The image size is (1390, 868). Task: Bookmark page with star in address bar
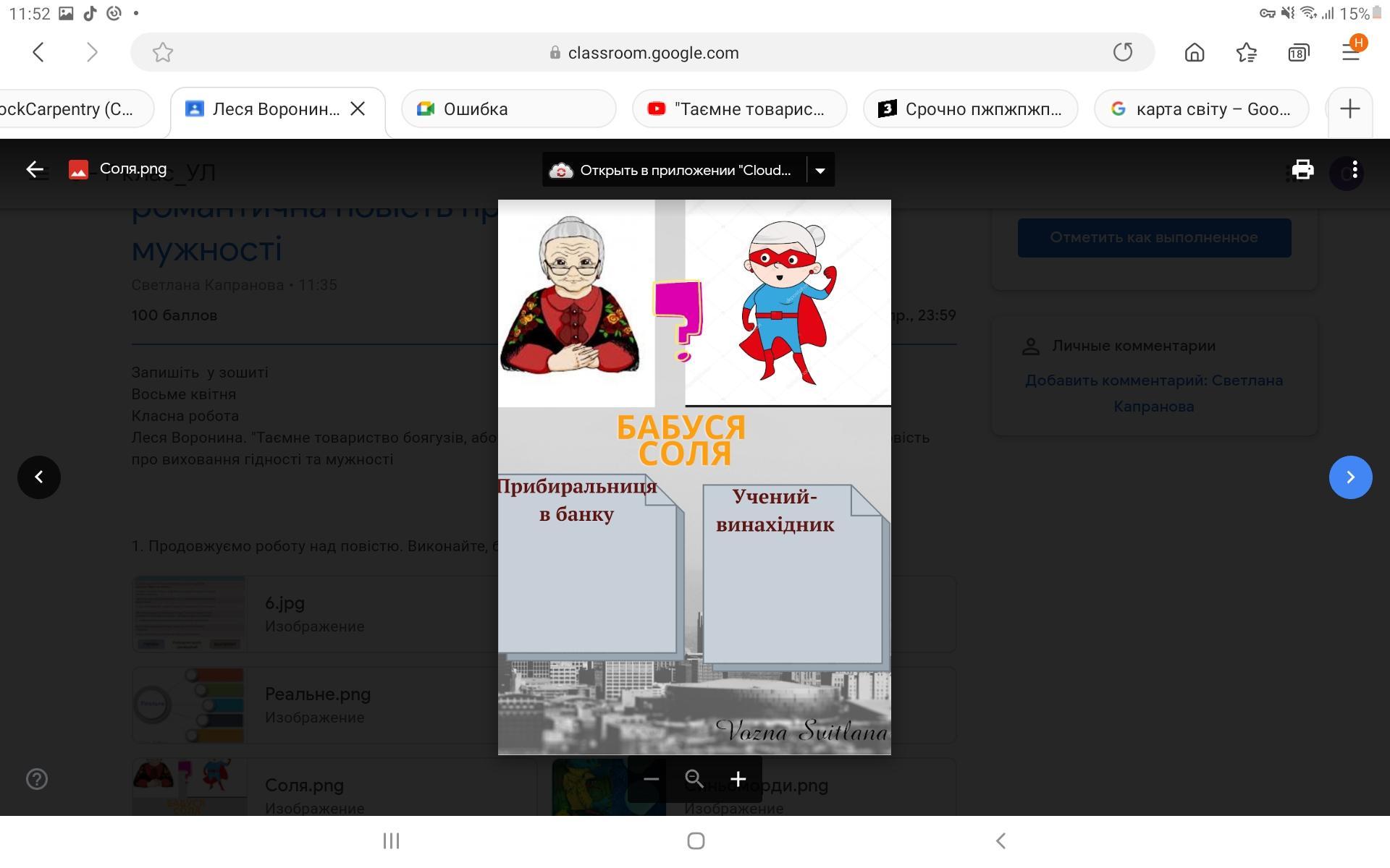163,52
